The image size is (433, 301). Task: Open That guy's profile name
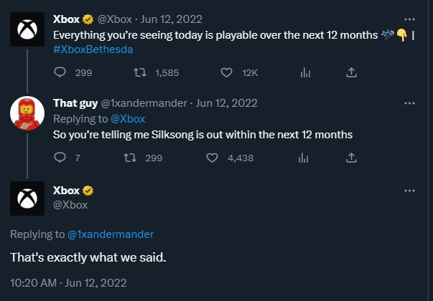[75, 103]
